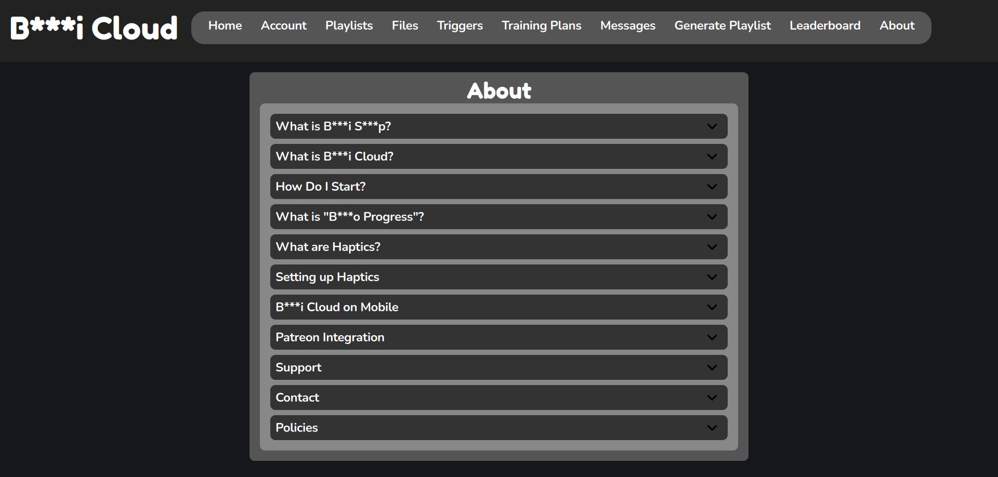Open the Leaderboard page
This screenshot has height=477, width=998.
(825, 25)
